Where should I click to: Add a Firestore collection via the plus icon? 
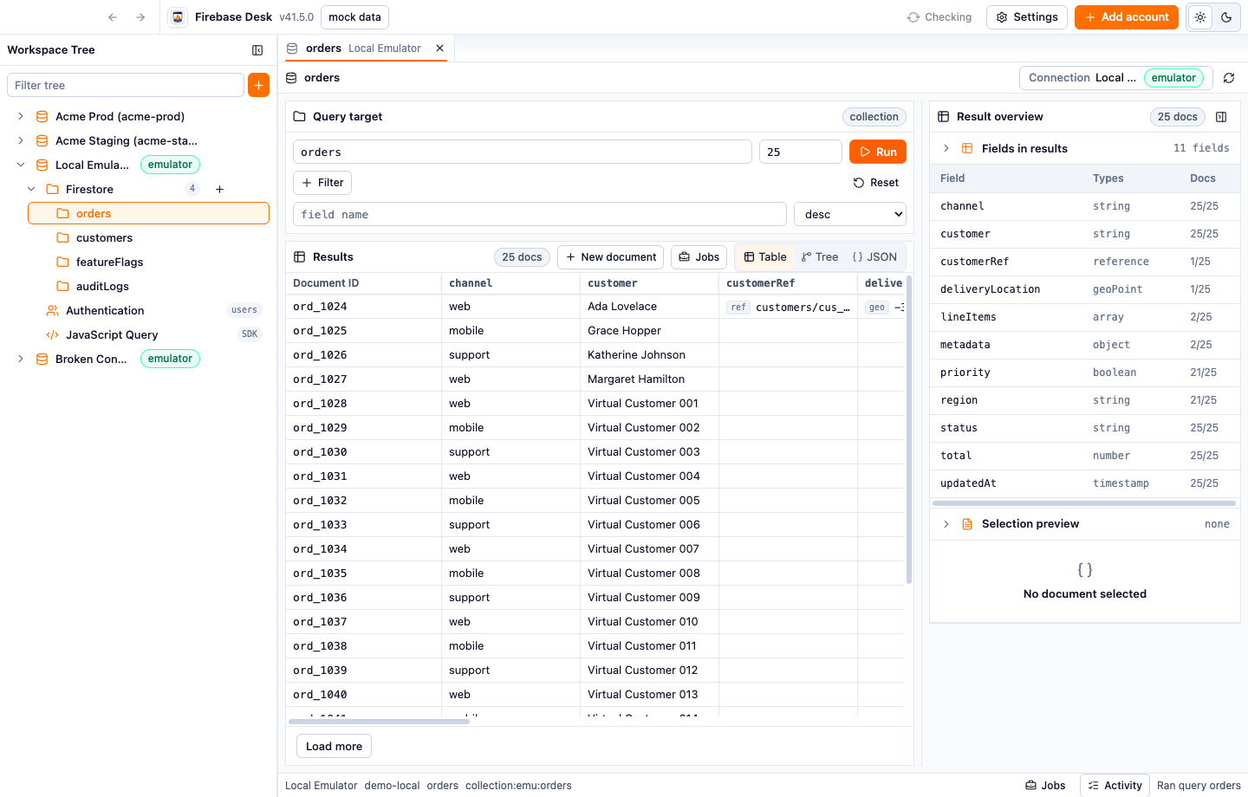(x=220, y=189)
